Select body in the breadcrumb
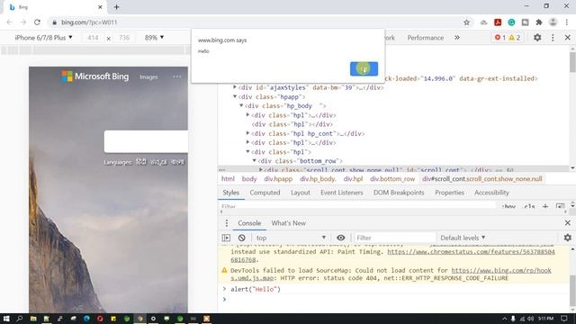 249,179
